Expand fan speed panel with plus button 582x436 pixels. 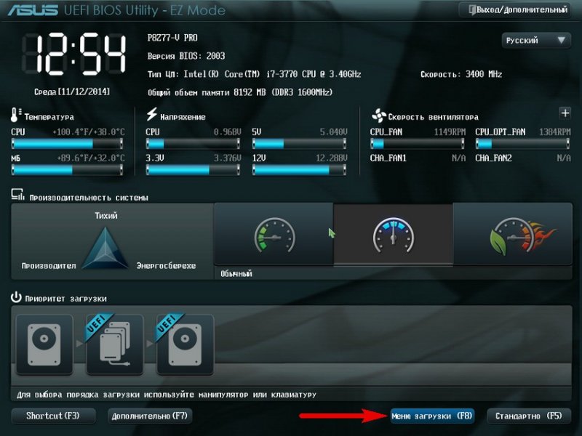[x=565, y=113]
